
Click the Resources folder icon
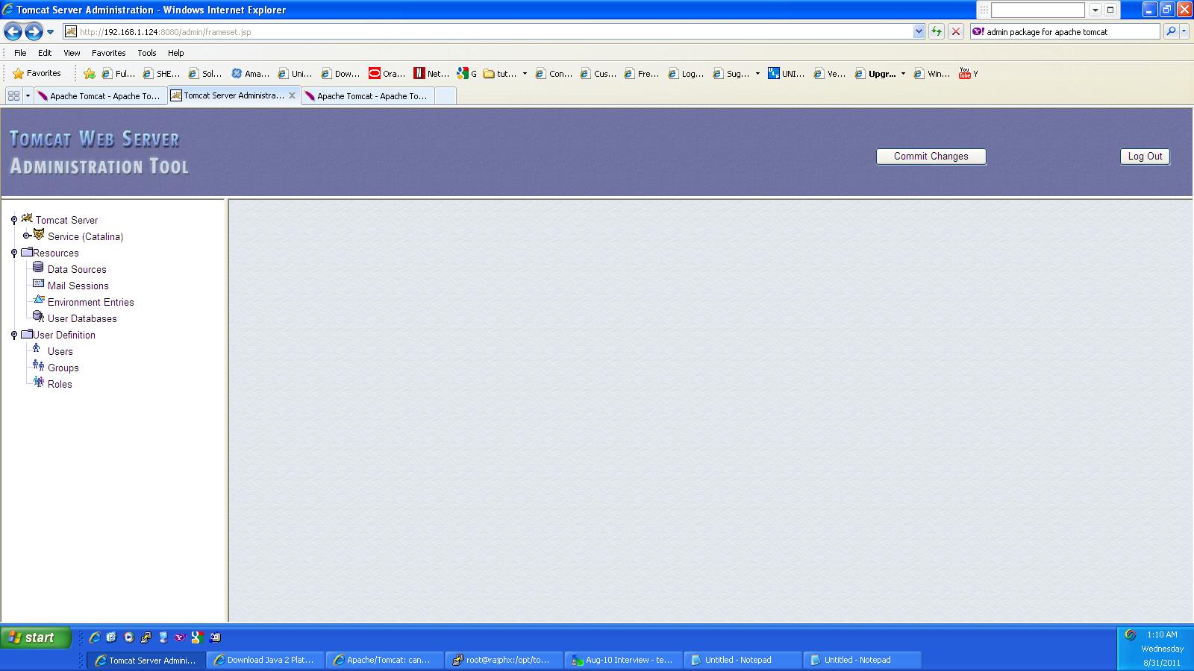27,252
